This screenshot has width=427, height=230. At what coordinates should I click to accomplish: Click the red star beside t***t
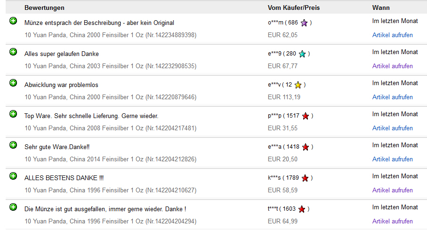point(302,209)
